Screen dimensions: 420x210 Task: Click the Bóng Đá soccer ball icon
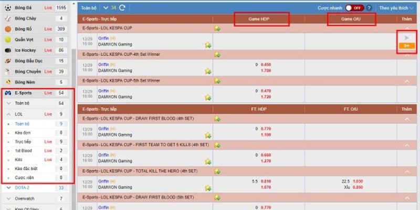coord(8,8)
